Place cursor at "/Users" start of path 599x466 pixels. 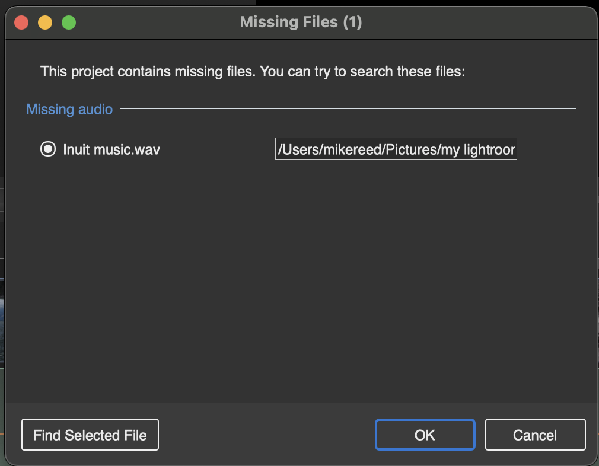point(279,149)
